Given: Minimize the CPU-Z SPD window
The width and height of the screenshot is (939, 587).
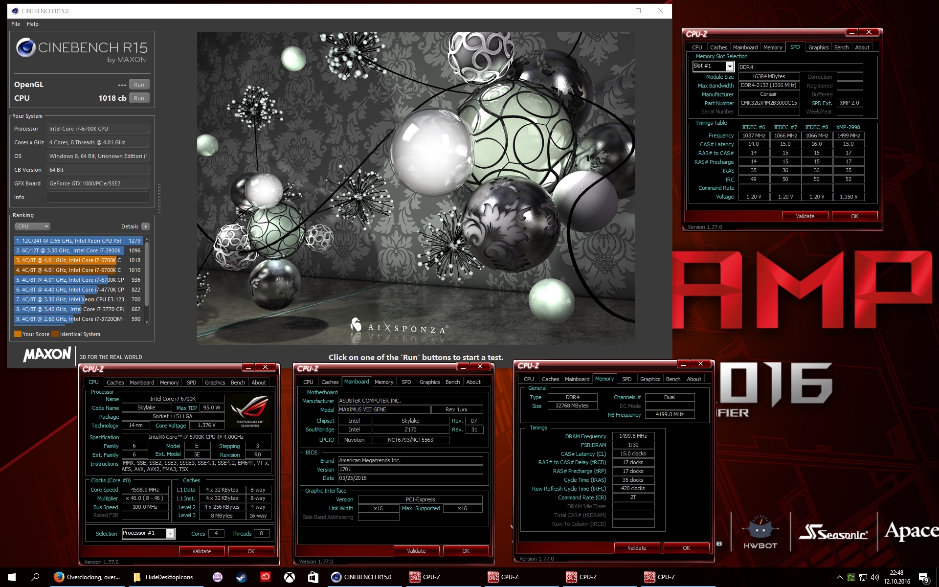Looking at the screenshot, I should (x=852, y=32).
